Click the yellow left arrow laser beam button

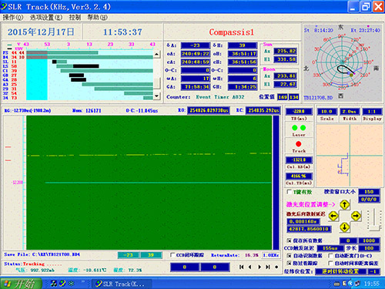[333, 216]
